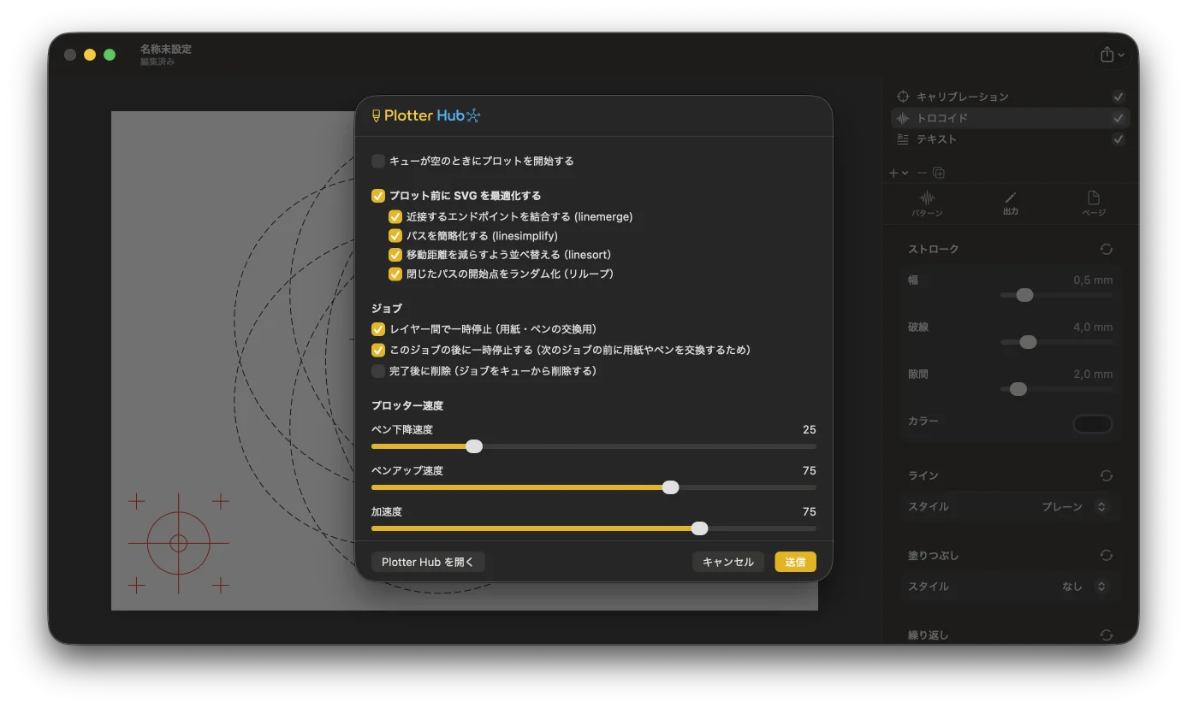Click the ペン下降速度 value 25
Viewport: 1187px width, 708px height.
tap(810, 429)
